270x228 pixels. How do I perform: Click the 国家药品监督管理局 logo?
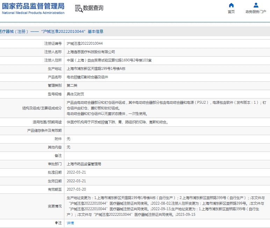[x=33, y=6]
